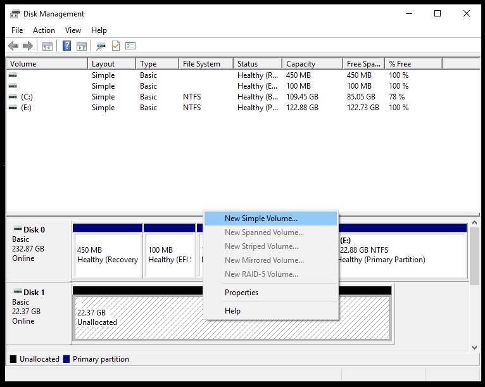Viewport: 485px width, 387px height.
Task: Open the Action menu
Action: click(44, 30)
